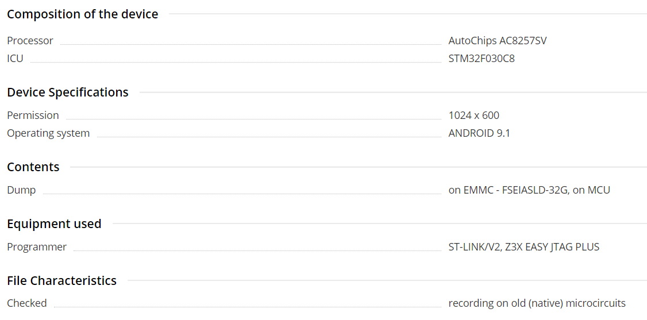Screen dimensions: 647x320
Task: Click the AutoChips AC8257SV processor value
Action: (x=498, y=41)
